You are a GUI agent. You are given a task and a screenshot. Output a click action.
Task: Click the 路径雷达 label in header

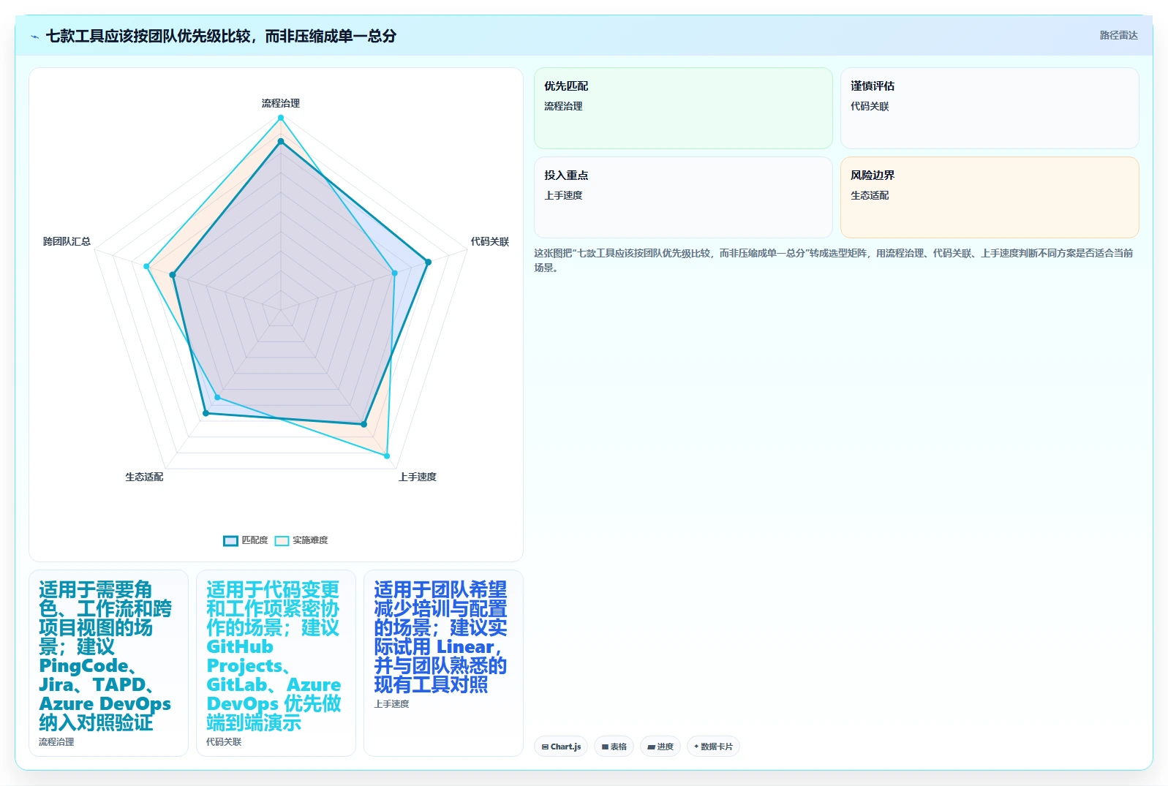[1118, 35]
